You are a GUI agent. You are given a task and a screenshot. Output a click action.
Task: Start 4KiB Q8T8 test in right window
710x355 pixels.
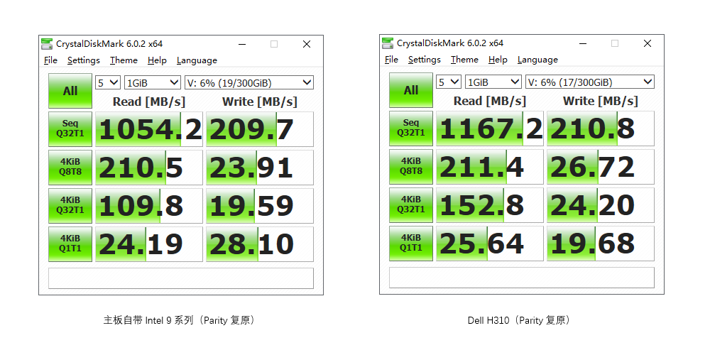411,167
